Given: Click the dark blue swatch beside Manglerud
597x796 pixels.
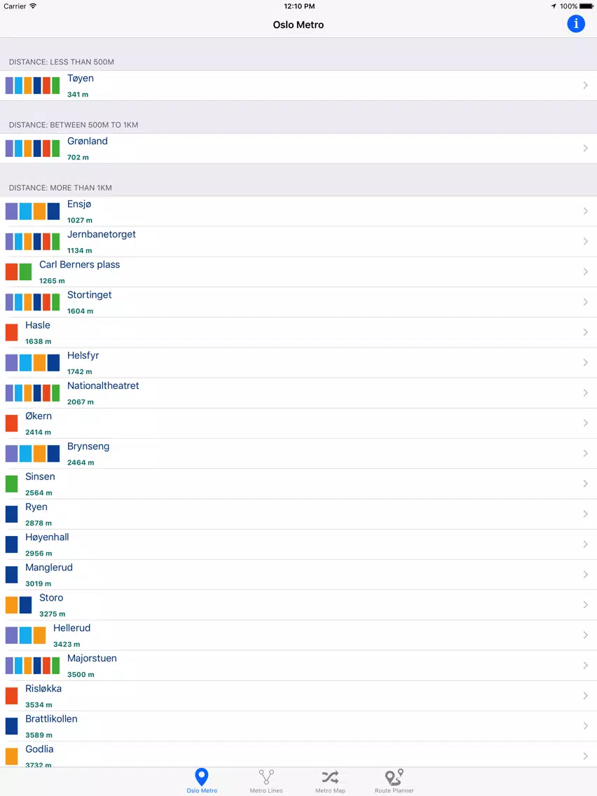Looking at the screenshot, I should (12, 575).
